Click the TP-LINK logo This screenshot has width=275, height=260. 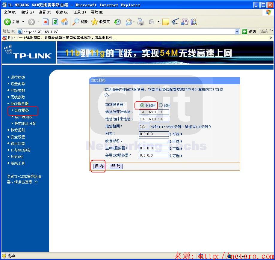[28, 52]
